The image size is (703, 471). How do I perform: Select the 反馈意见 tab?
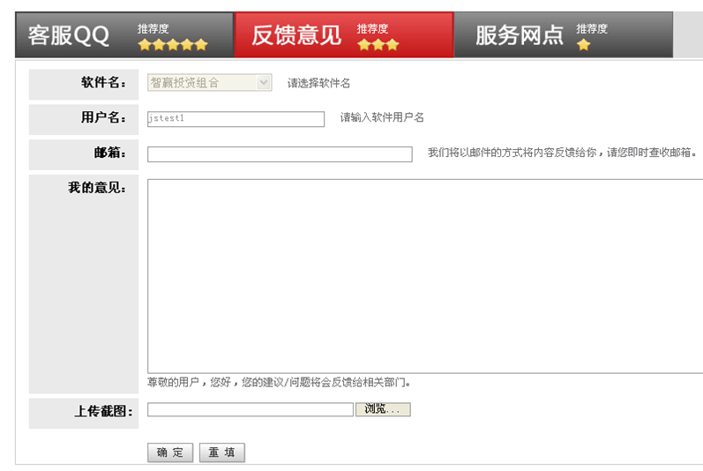(x=344, y=35)
